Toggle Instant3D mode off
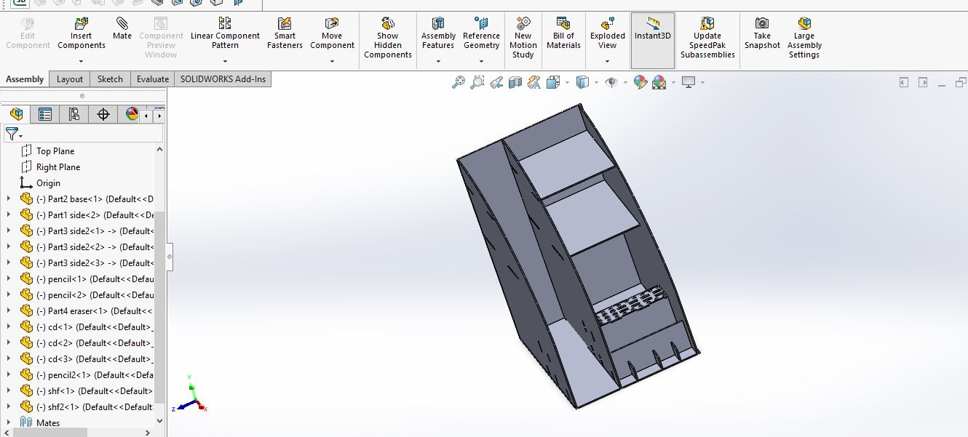 click(652, 34)
